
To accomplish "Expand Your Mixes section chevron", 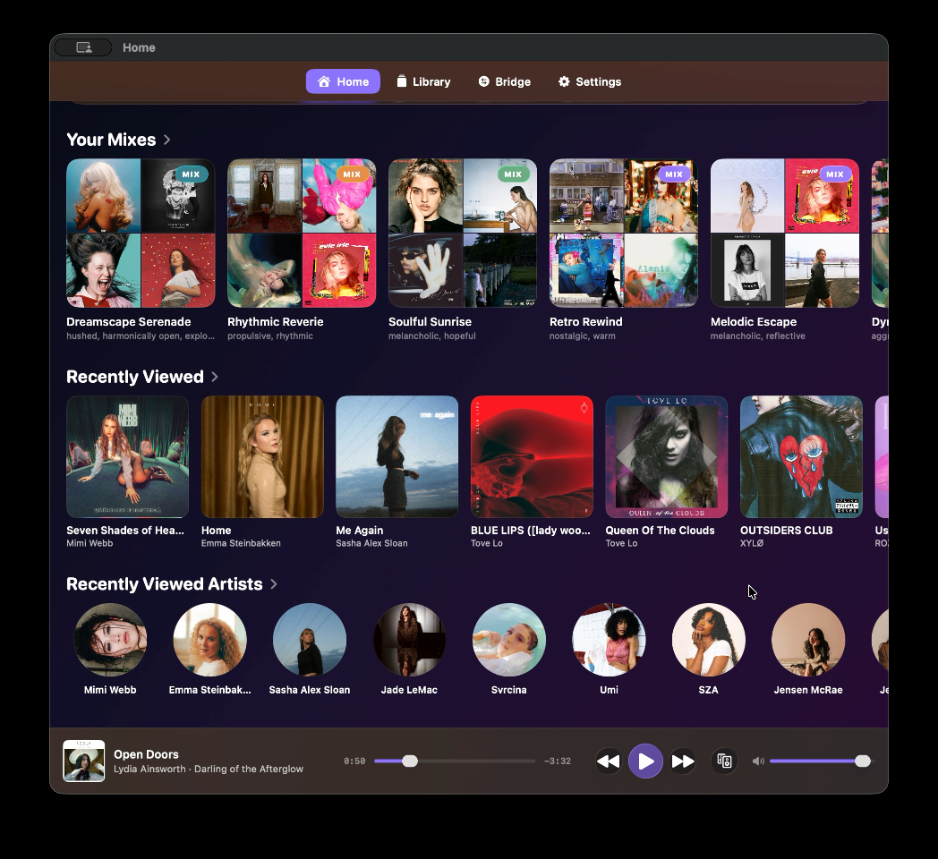I will coord(166,140).
